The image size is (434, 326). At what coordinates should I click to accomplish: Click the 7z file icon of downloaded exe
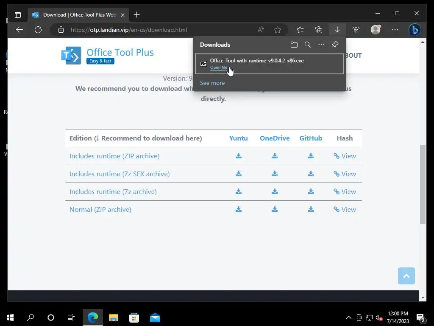tap(203, 64)
